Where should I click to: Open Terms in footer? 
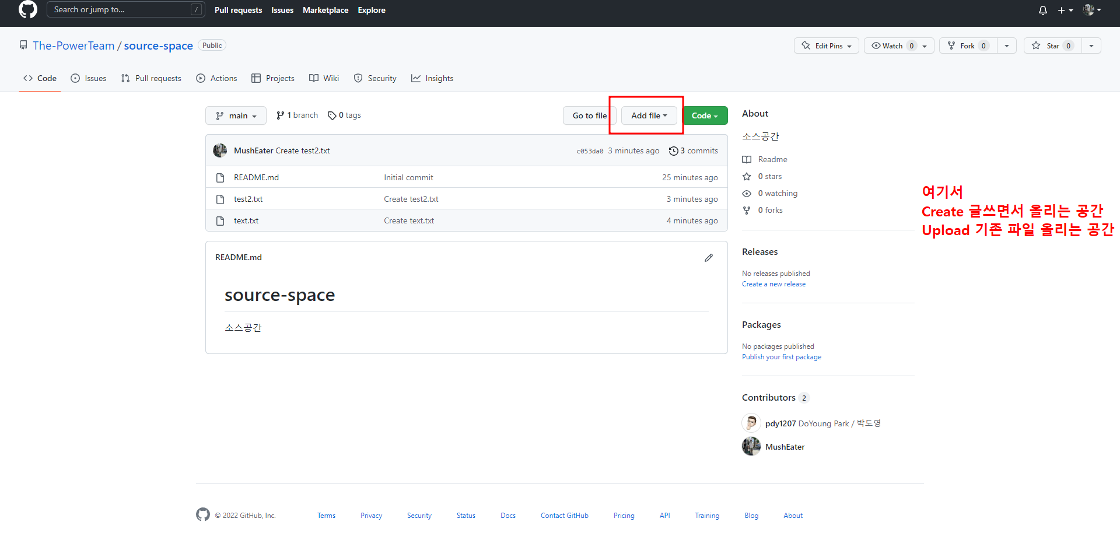point(326,516)
